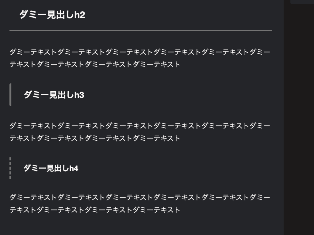The width and height of the screenshot is (314, 235).
Task: Click first line of paragraph below the h4 heading
Action: [x=140, y=197]
